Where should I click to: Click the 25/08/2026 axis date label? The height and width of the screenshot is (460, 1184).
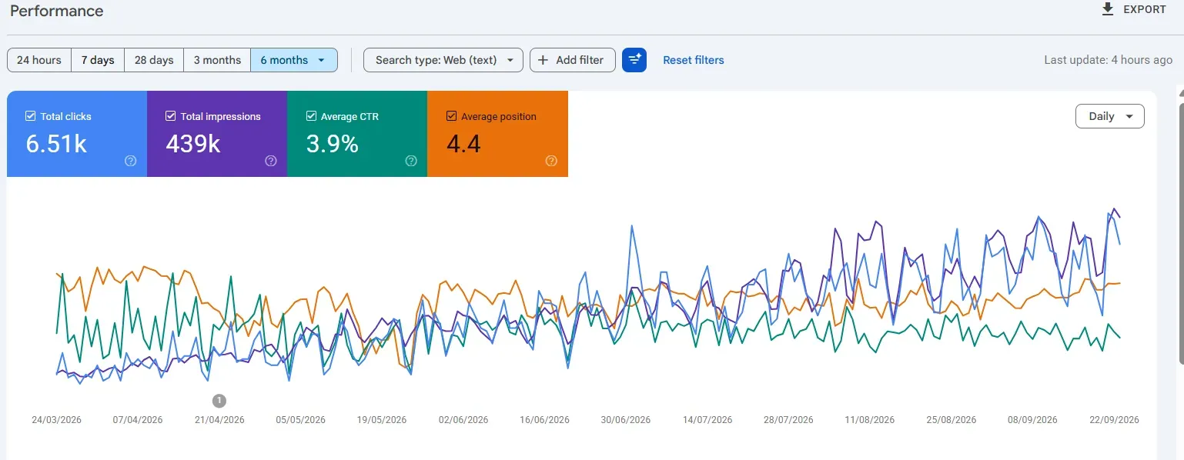point(952,420)
